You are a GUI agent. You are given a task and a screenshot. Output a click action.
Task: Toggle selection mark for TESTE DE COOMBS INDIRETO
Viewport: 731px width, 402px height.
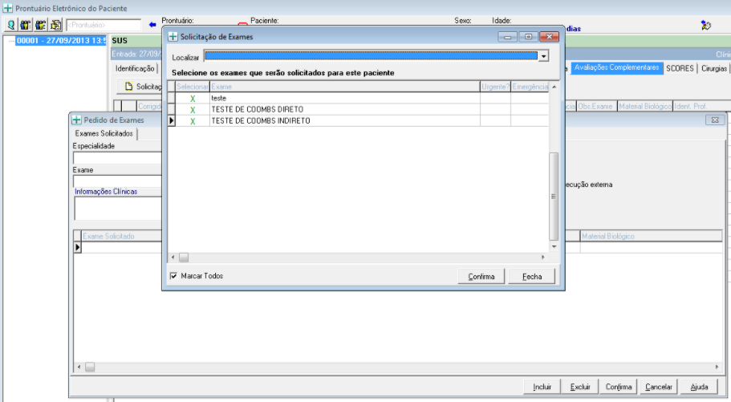pos(193,121)
